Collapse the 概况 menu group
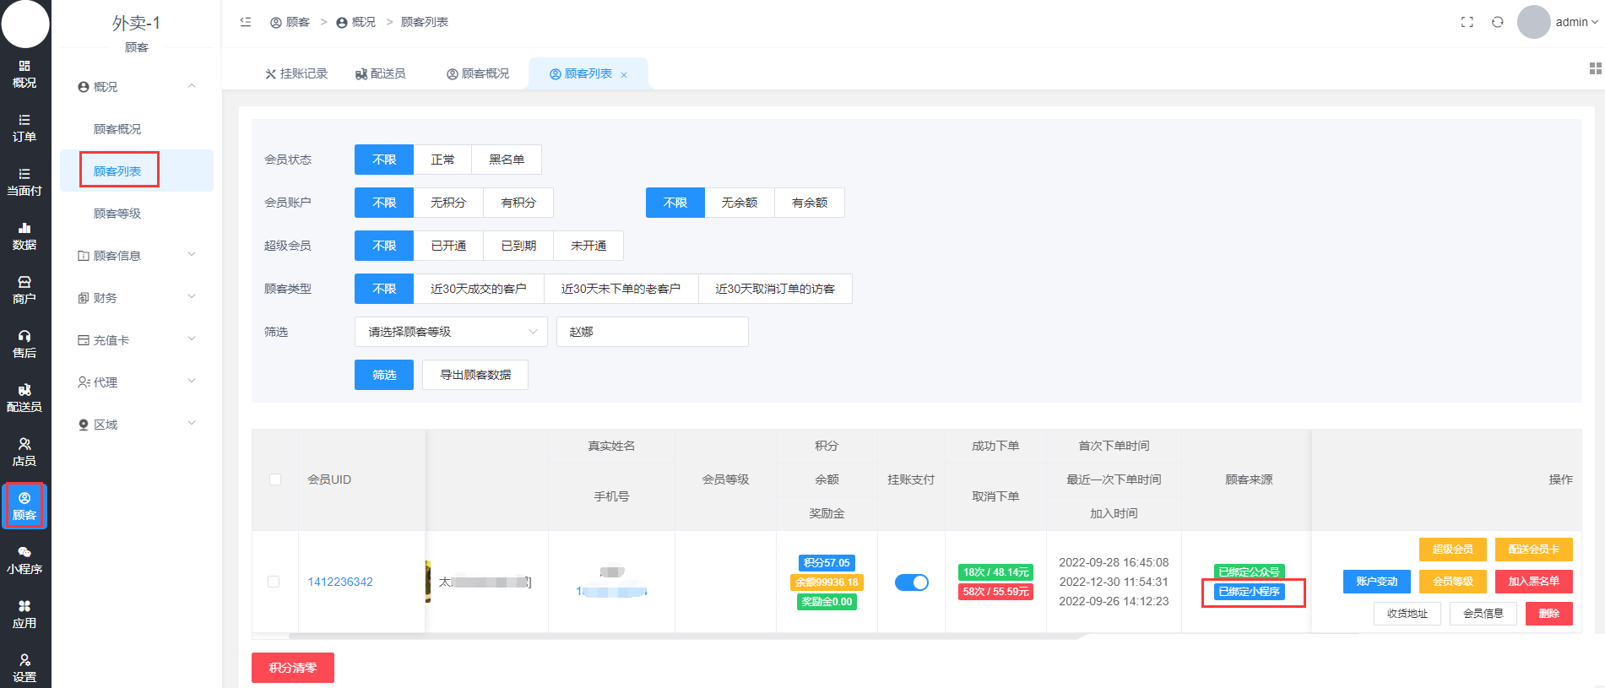 [137, 87]
